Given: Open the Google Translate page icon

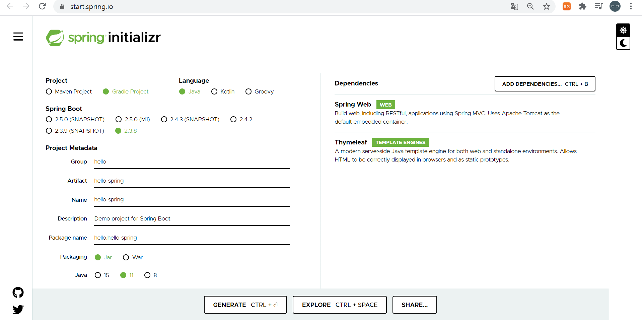Looking at the screenshot, I should pyautogui.click(x=514, y=6).
